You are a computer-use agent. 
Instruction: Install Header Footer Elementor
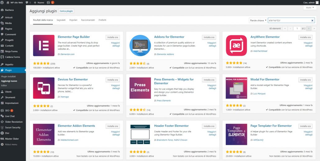(x=209, y=126)
